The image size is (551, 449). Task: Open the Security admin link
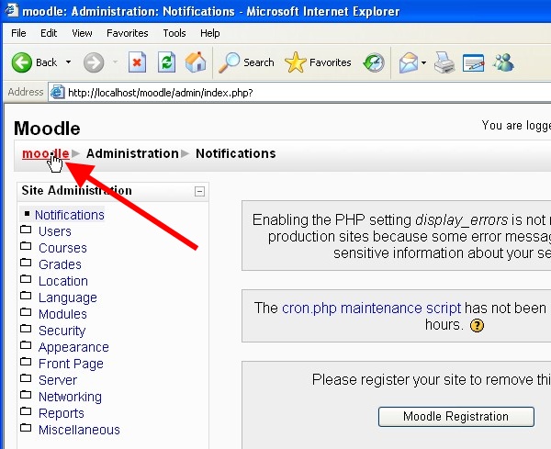point(62,331)
